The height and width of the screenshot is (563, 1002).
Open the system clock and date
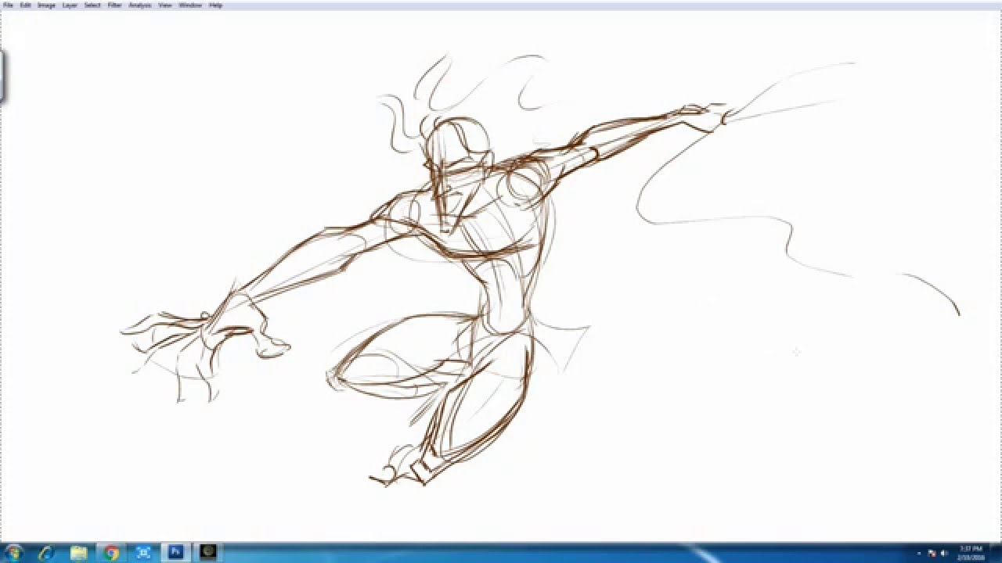[970, 553]
